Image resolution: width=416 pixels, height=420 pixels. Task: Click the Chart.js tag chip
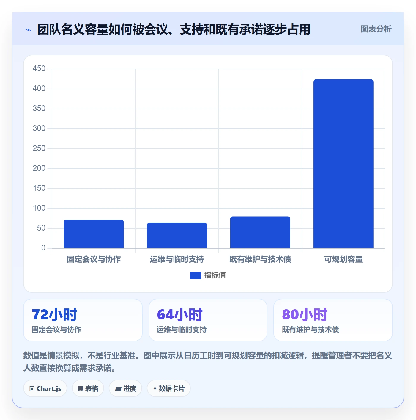[45, 388]
